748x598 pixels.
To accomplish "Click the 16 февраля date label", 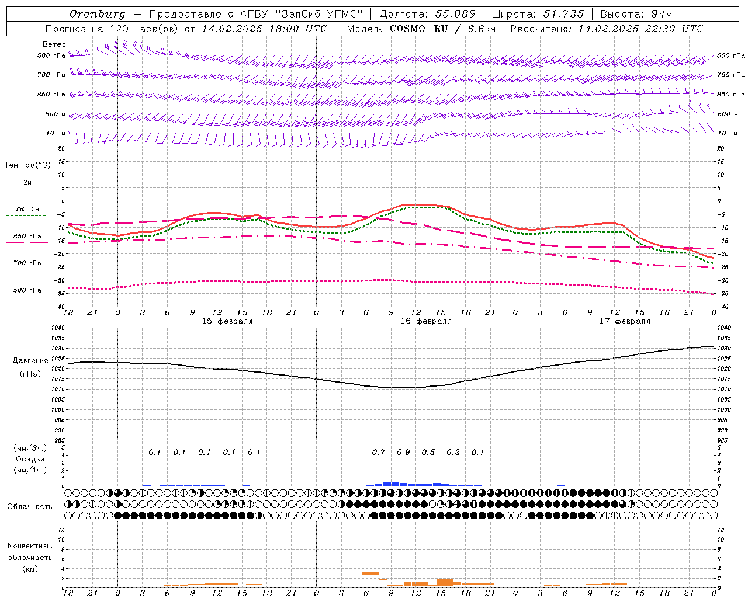I will pos(425,321).
